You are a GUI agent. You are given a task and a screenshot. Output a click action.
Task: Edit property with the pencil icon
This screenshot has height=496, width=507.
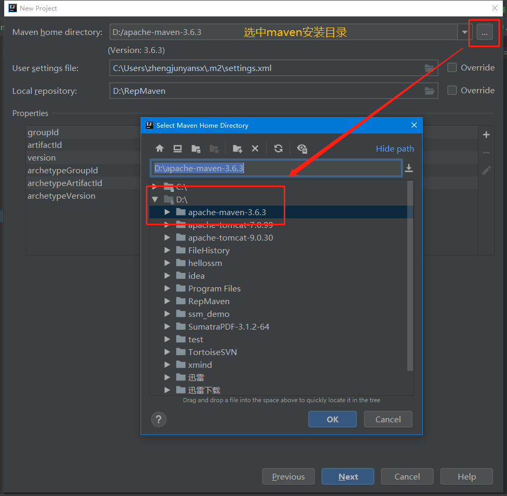pos(486,170)
